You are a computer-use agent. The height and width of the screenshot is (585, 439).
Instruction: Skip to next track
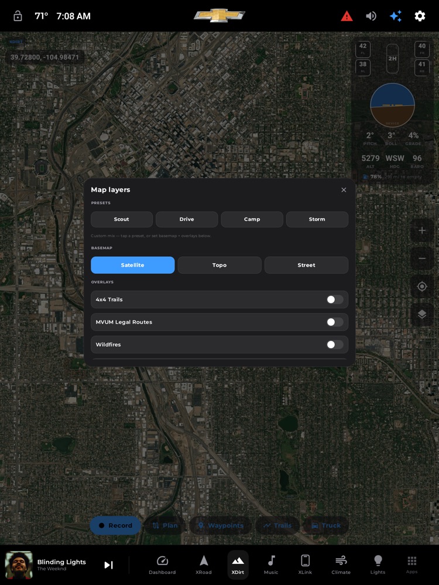tap(108, 565)
